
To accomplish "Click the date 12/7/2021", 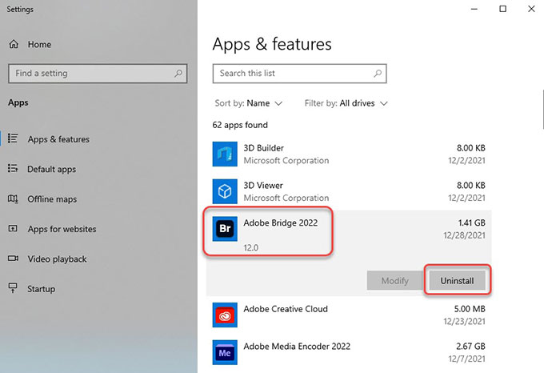I will 466,359.
